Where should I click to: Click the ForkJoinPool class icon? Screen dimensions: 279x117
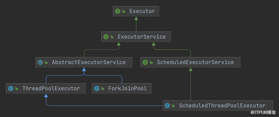pyautogui.click(x=97, y=88)
